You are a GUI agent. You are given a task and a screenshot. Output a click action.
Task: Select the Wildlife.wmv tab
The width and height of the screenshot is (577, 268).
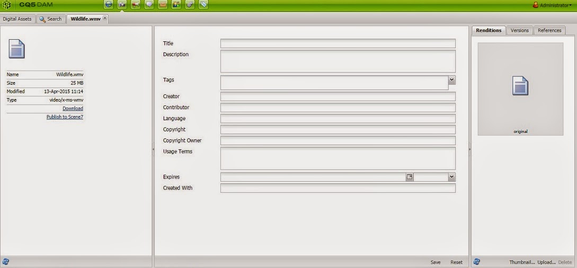point(85,19)
